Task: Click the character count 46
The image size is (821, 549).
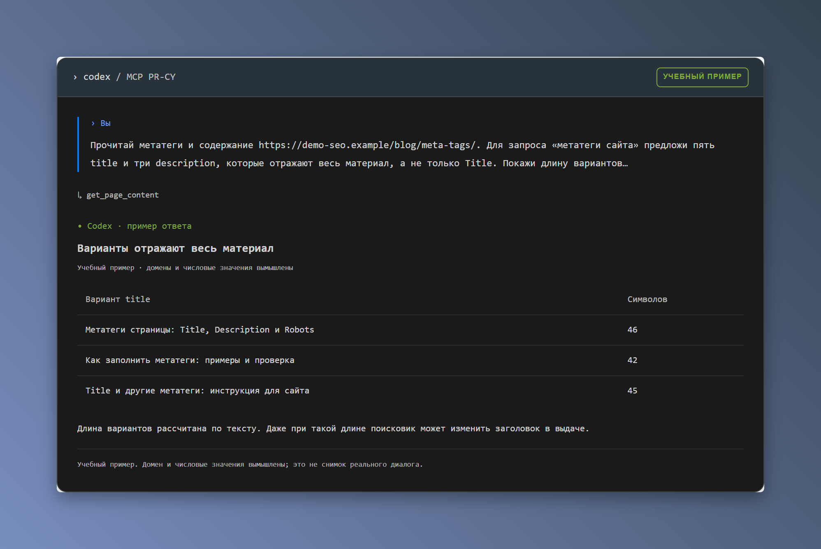Action: 632,330
